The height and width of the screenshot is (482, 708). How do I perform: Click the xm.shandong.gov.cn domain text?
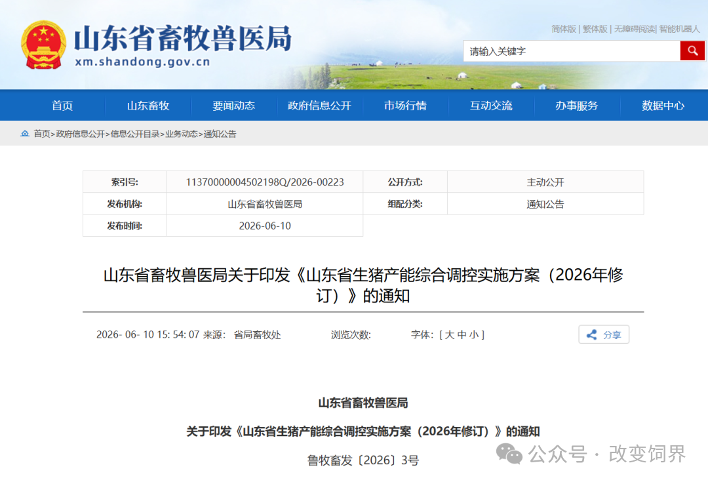(x=143, y=62)
